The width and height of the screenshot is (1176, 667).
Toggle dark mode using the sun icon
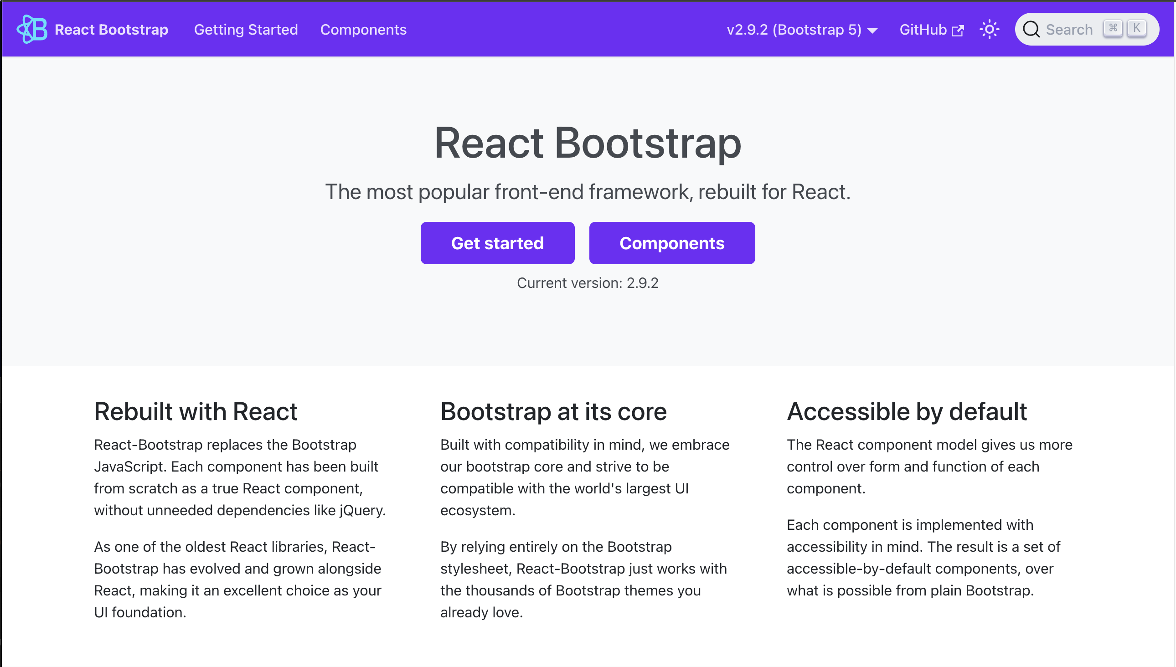[990, 29]
